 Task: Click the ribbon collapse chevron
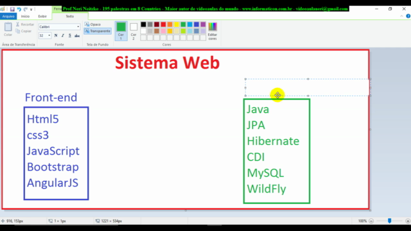[x=401, y=16]
